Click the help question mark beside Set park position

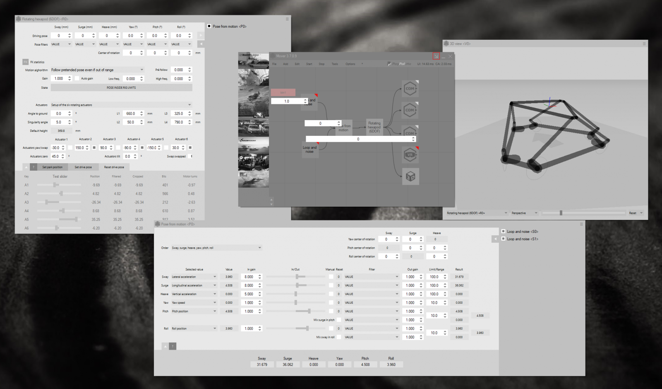tap(34, 167)
